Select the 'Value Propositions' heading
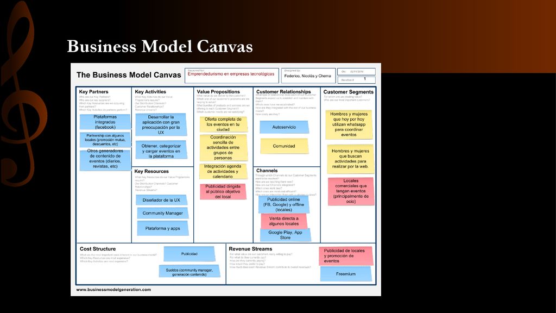This screenshot has width=556, height=313. tap(218, 91)
